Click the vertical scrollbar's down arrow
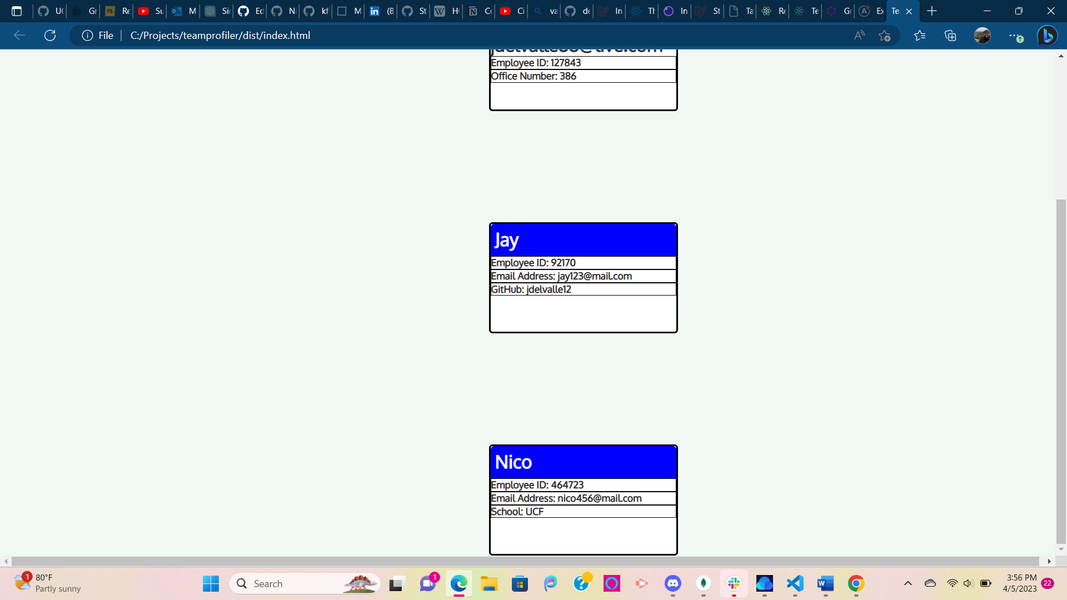This screenshot has width=1067, height=600. [1060, 548]
